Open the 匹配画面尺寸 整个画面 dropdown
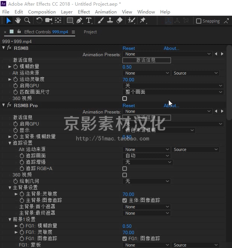This screenshot has width=232, height=248. pyautogui.click(x=173, y=92)
